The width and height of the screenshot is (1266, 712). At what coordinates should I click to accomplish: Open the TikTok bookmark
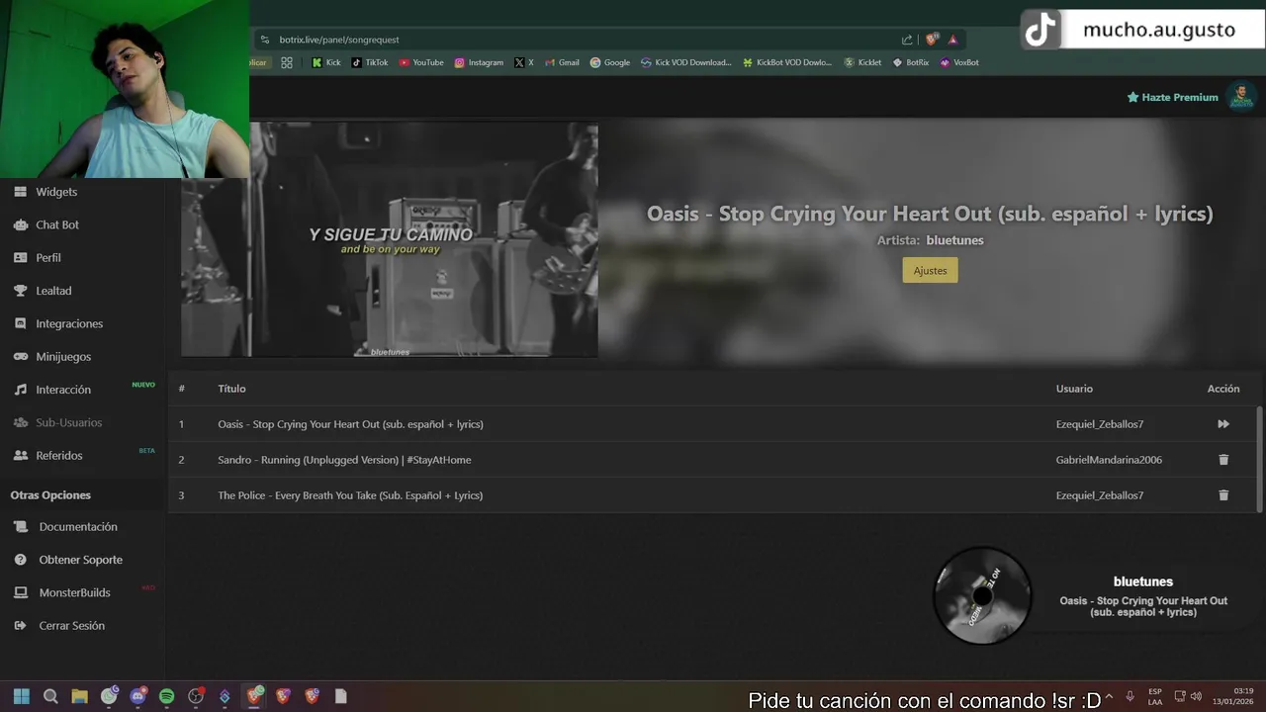[x=370, y=62]
